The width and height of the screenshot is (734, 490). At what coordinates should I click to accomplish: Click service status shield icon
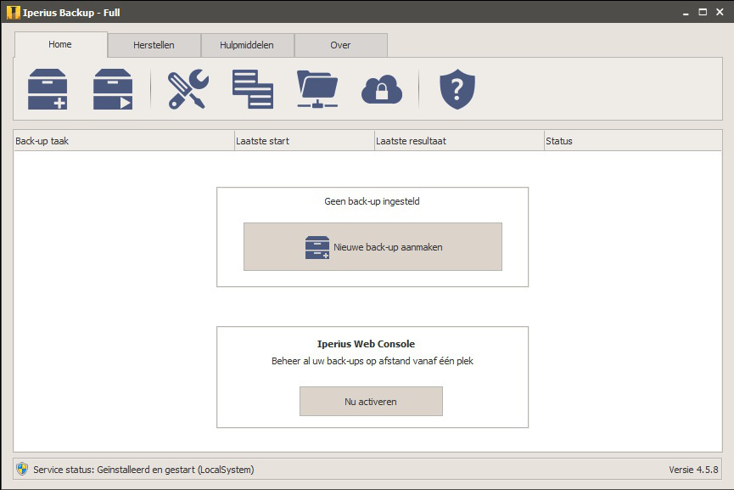tap(21, 469)
